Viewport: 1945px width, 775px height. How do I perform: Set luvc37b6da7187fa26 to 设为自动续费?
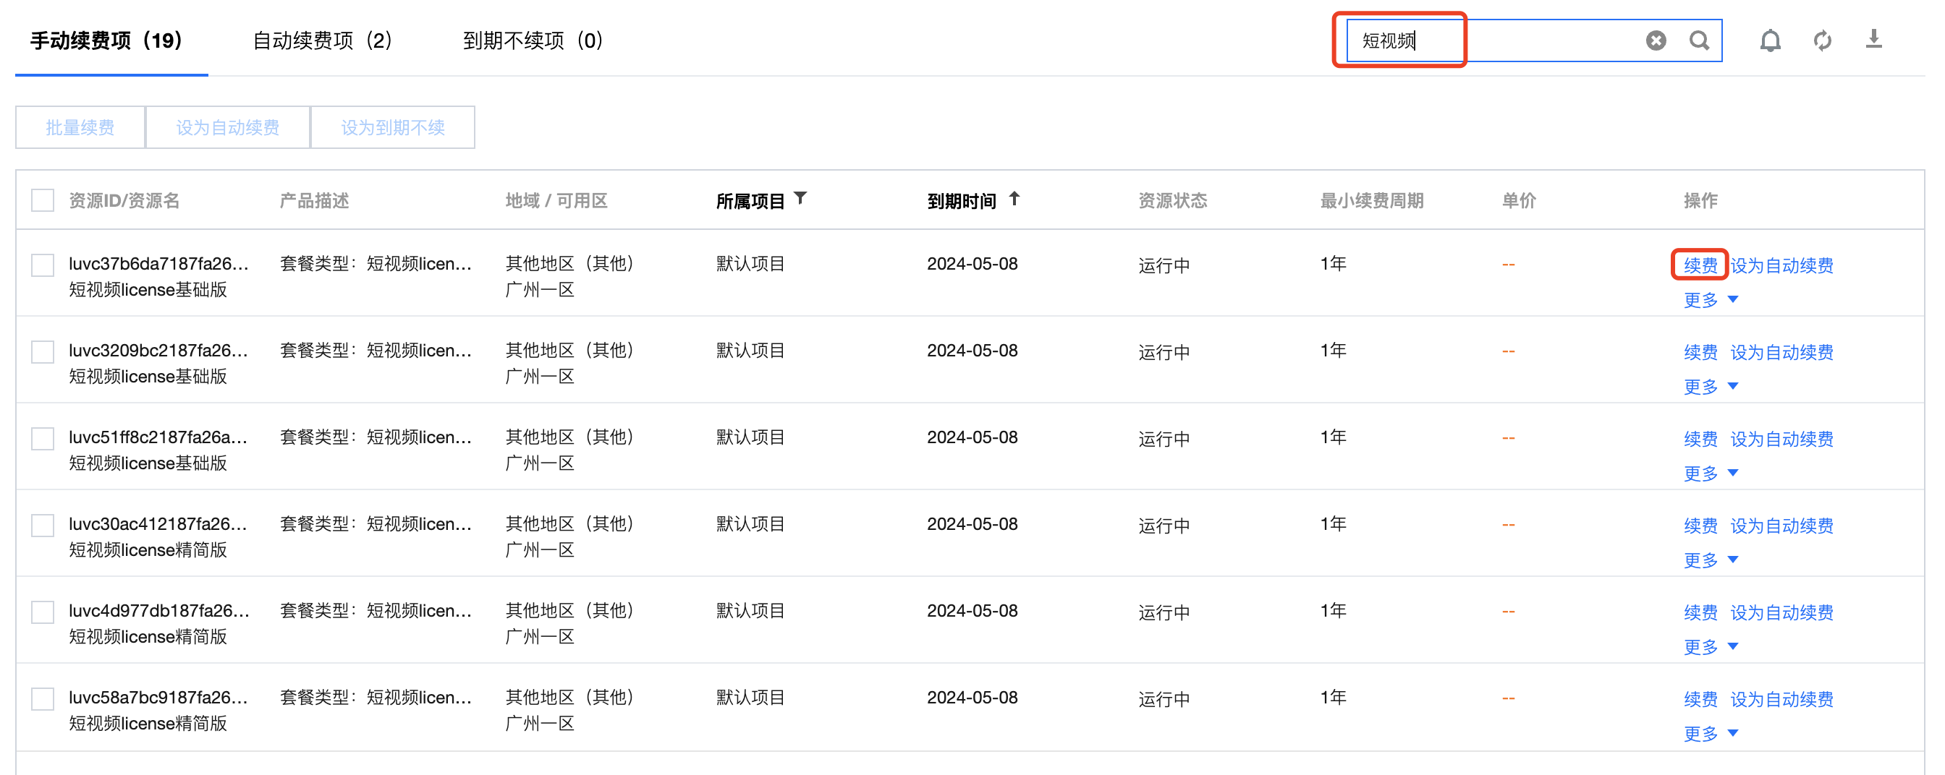pyautogui.click(x=1781, y=265)
